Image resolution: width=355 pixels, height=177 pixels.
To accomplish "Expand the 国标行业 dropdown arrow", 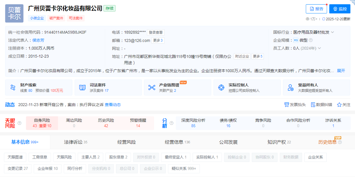I will pyautogui.click(x=332, y=32).
